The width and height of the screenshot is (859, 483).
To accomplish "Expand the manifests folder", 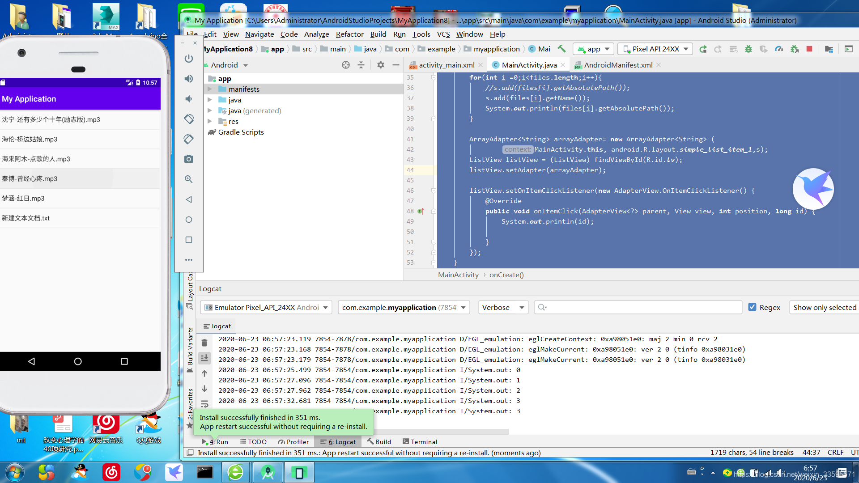I will pyautogui.click(x=209, y=89).
